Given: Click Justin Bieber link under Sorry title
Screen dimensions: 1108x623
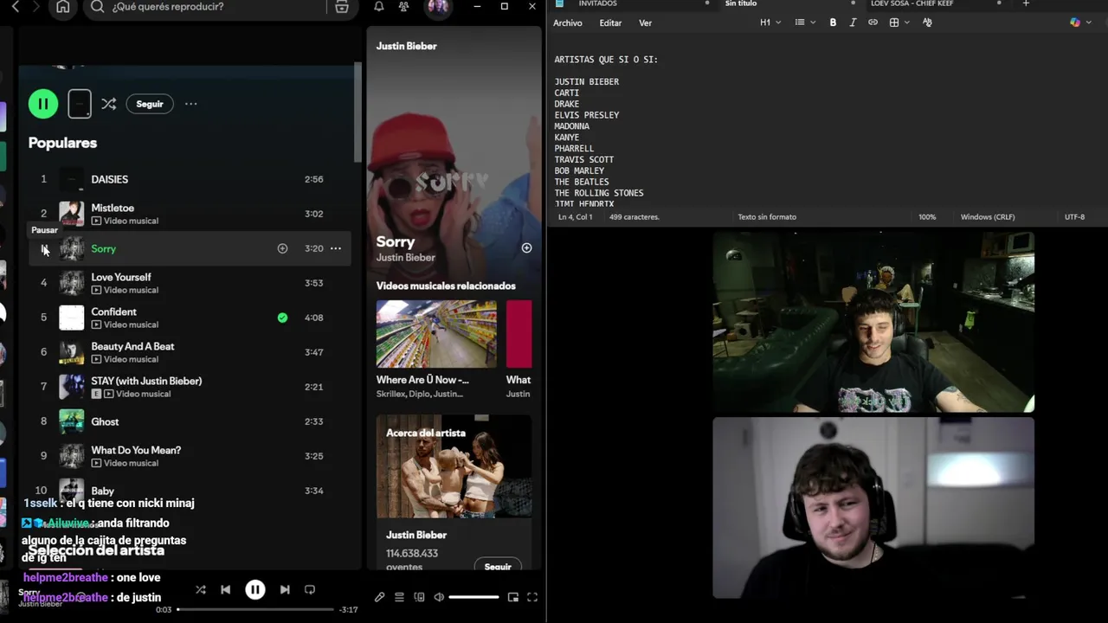Looking at the screenshot, I should (x=405, y=257).
